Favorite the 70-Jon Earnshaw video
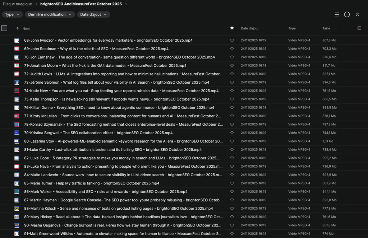Viewport: 368px width, 238px height. [x=232, y=57]
